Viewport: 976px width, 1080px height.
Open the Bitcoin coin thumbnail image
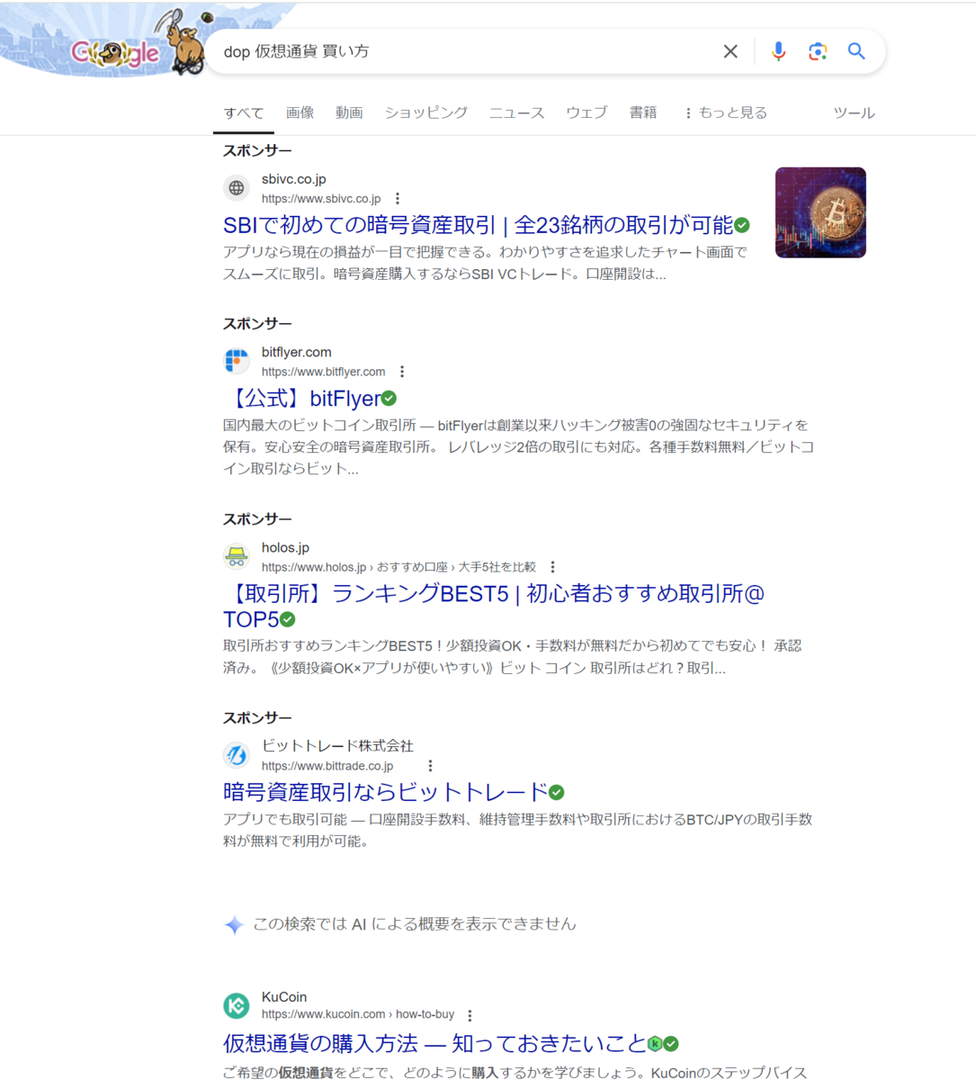(x=820, y=212)
